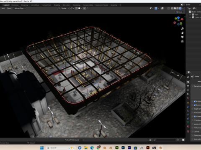This screenshot has height=150, width=201.
Task: Open the Particles properties tab
Action: click(188, 111)
